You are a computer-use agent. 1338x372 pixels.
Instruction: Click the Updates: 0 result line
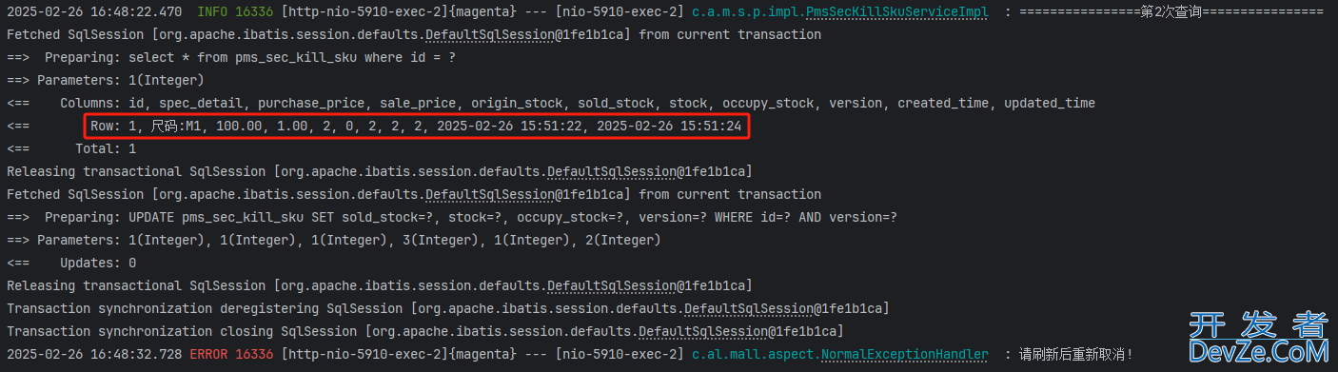[71, 263]
